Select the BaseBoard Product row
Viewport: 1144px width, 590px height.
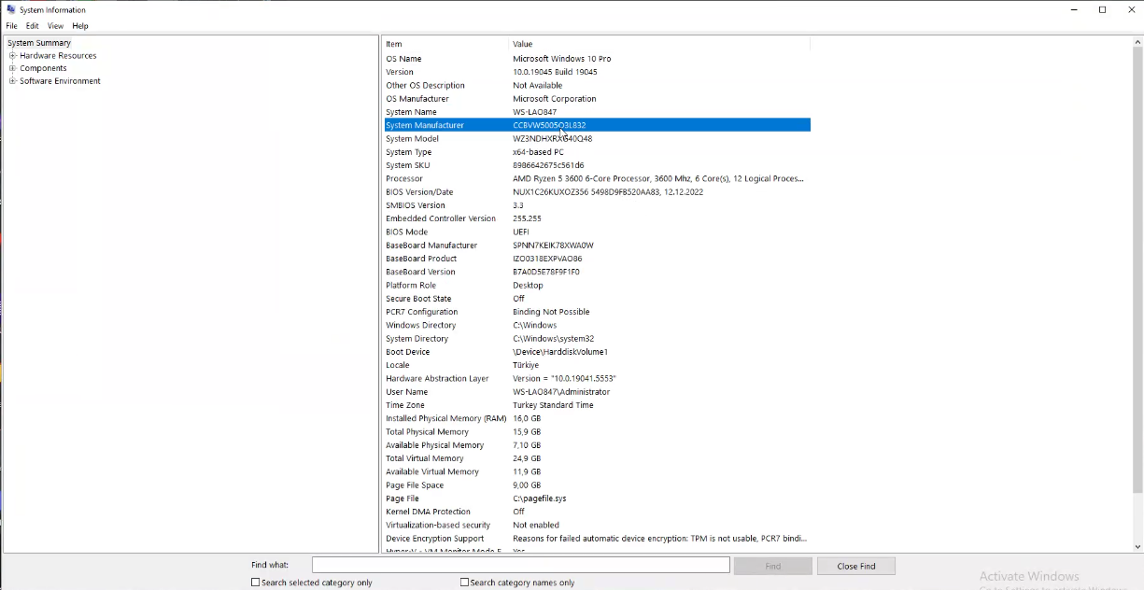point(598,259)
